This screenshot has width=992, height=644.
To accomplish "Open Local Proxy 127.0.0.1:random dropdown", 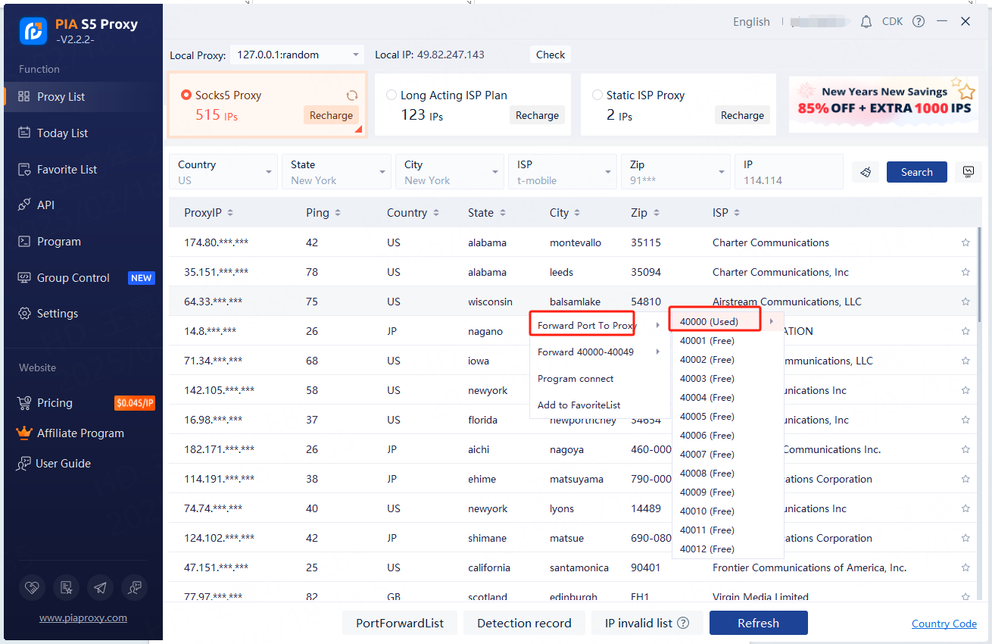I will (x=298, y=55).
